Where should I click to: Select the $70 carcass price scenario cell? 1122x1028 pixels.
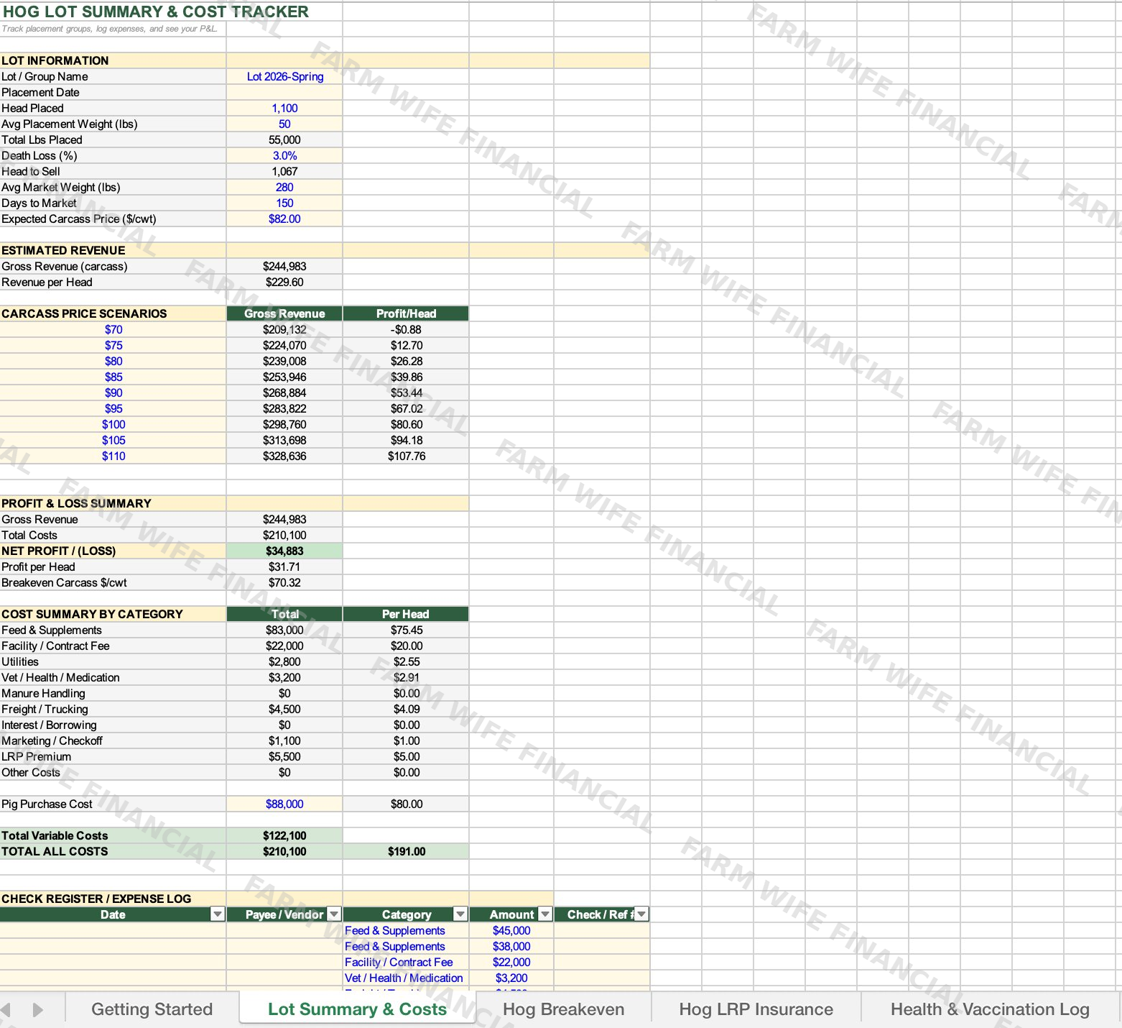(113, 330)
